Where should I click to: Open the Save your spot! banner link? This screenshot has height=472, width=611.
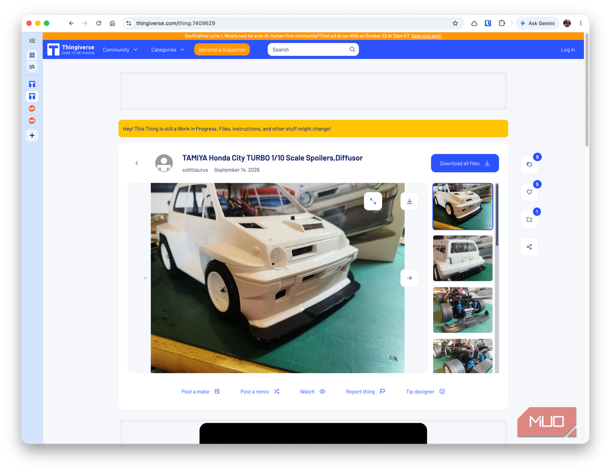[x=426, y=36]
